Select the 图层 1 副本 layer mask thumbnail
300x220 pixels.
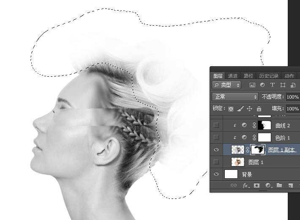coord(257,150)
